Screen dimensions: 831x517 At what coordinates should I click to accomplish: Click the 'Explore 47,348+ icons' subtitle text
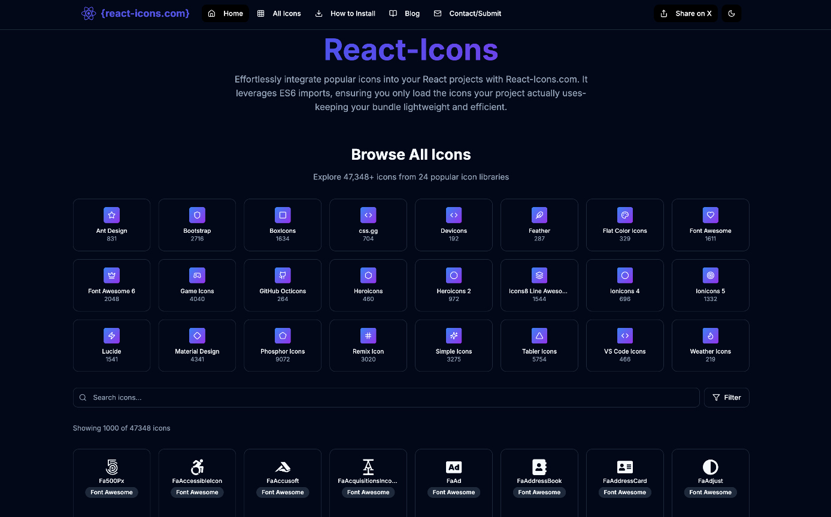pos(411,177)
